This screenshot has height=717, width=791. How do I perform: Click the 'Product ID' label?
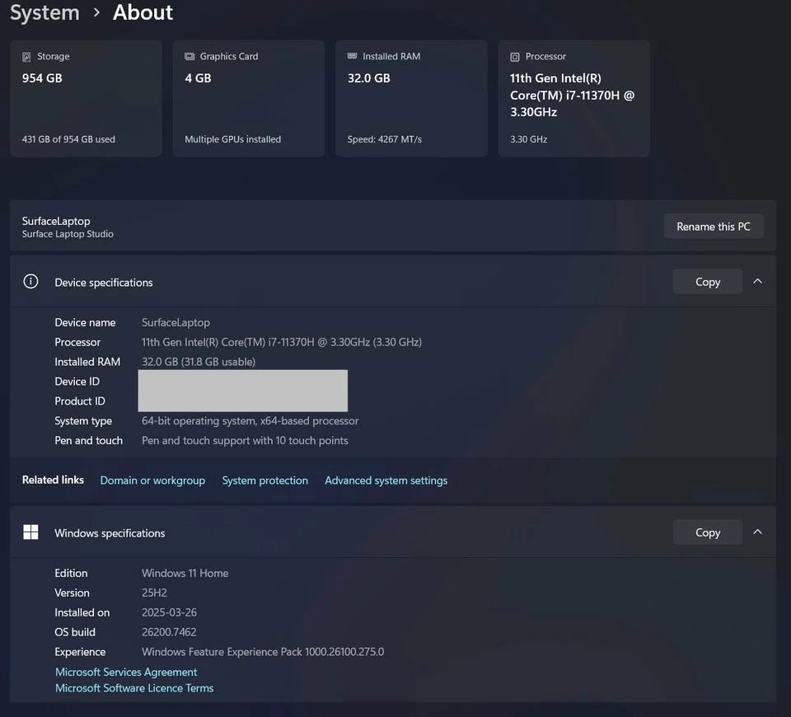click(80, 401)
